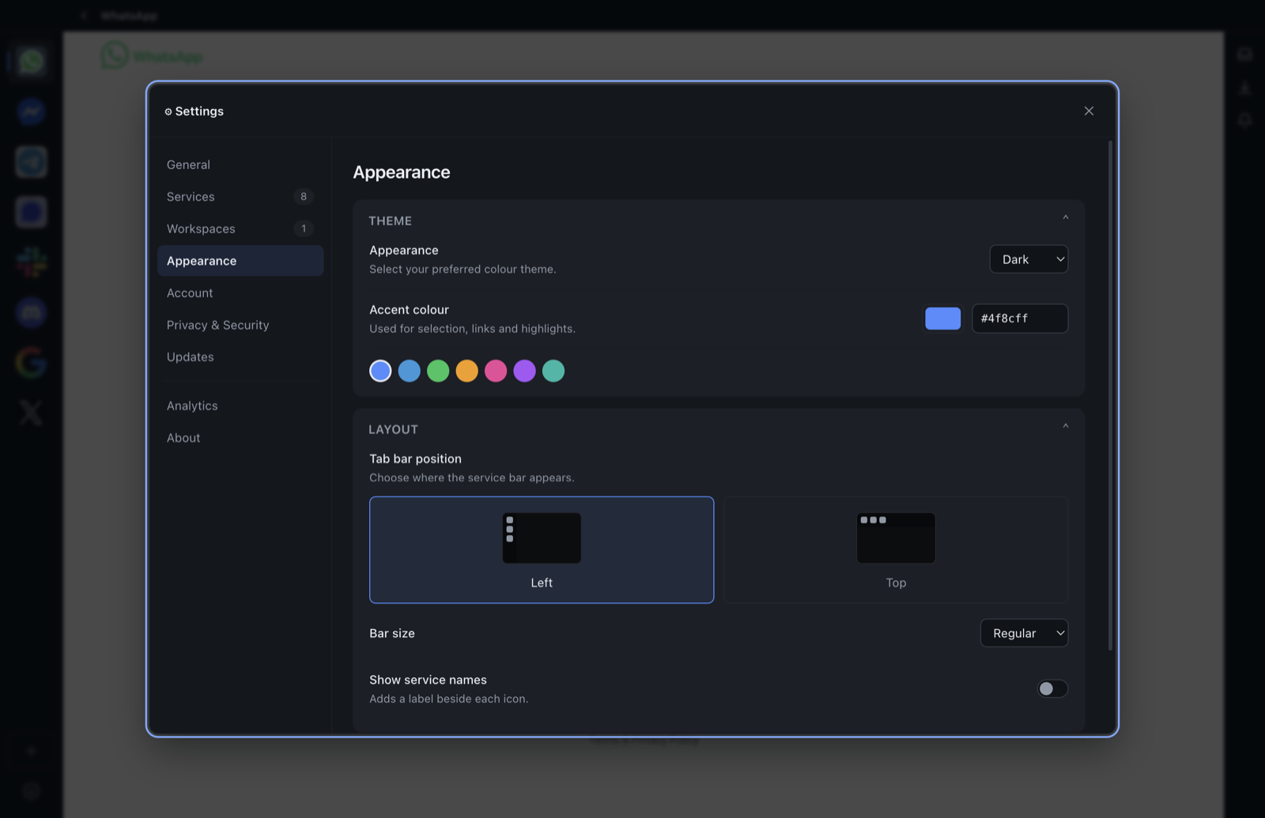Click the Appearance page heading
This screenshot has width=1265, height=818.
coord(402,172)
